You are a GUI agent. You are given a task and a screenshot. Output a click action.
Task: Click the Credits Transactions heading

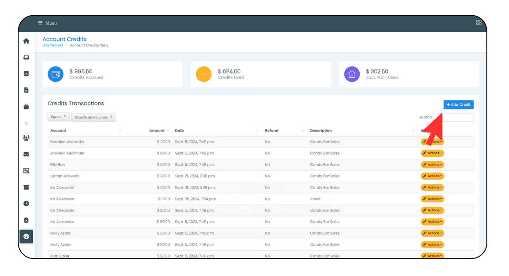[76, 103]
